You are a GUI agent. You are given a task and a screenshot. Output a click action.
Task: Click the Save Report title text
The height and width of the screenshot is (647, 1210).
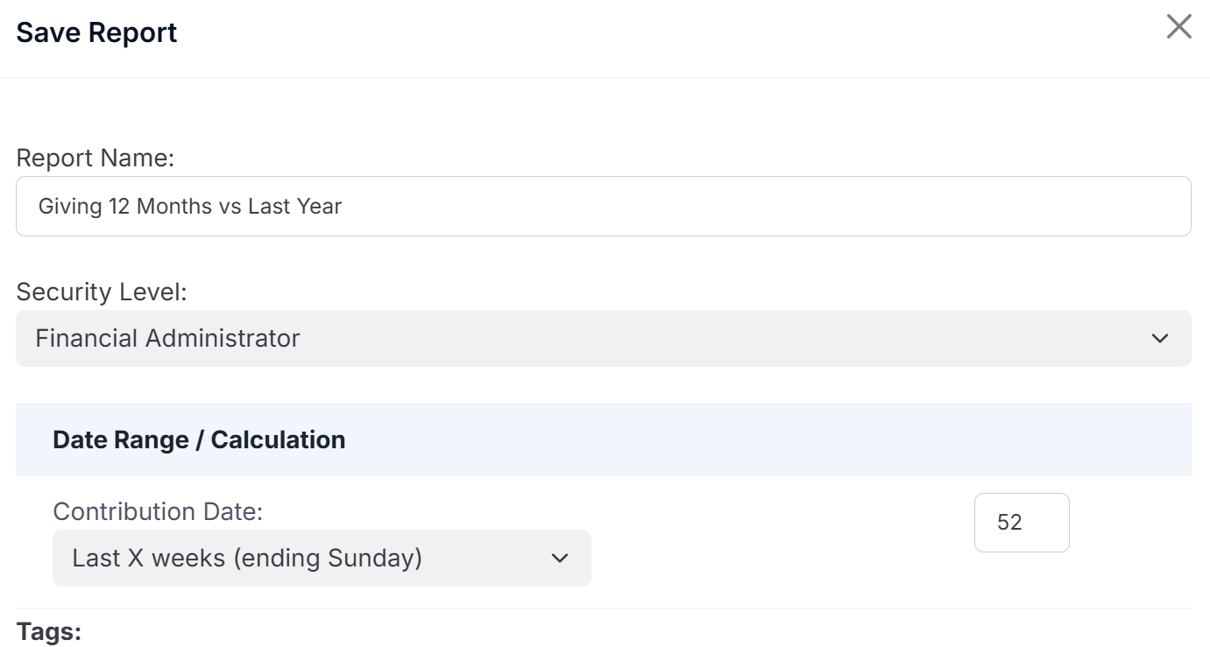(x=96, y=32)
